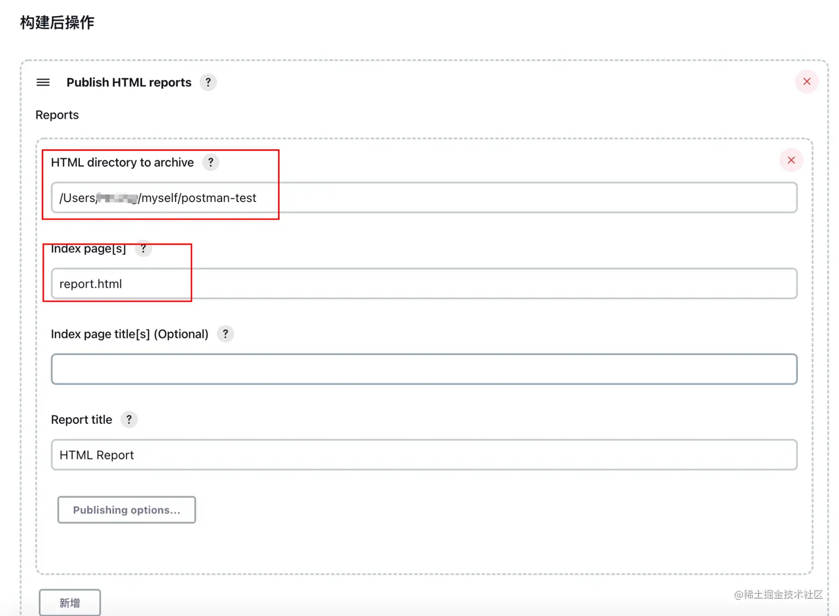Click the drag handle beside Publish HTML reports

pos(43,82)
